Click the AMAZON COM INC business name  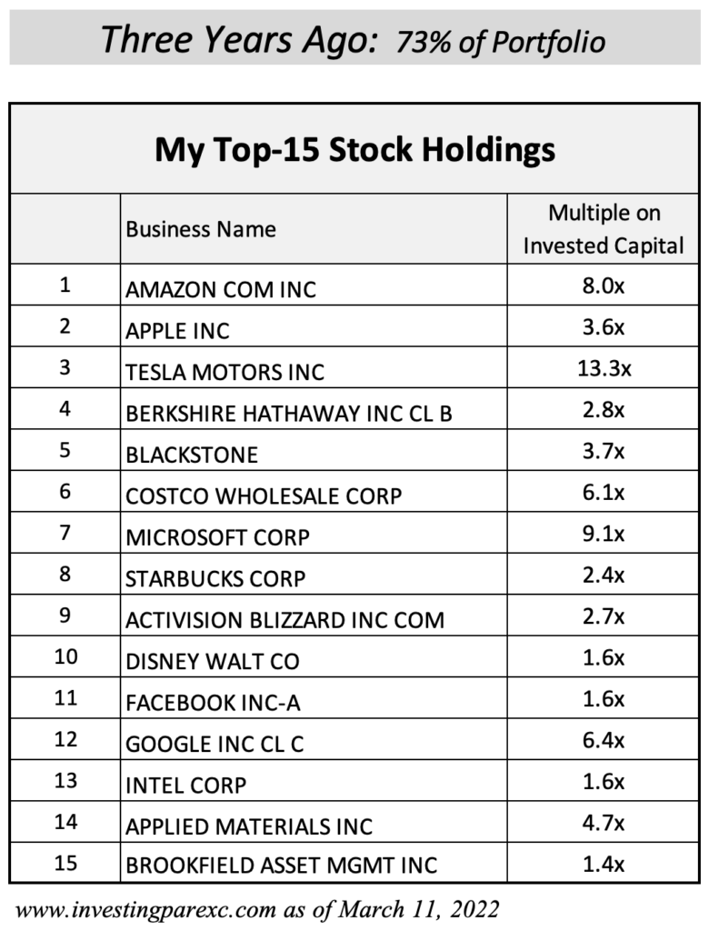pyautogui.click(x=220, y=290)
